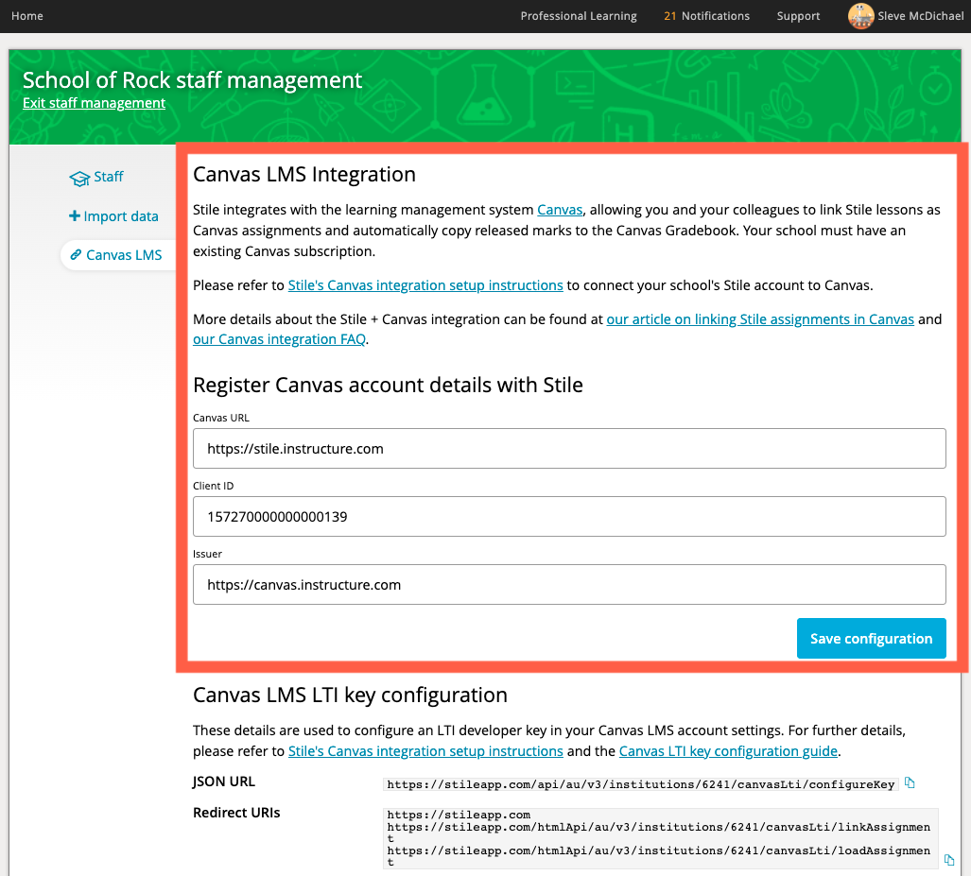971x876 pixels.
Task: Select the Import data sidebar tab
Action: 113,216
